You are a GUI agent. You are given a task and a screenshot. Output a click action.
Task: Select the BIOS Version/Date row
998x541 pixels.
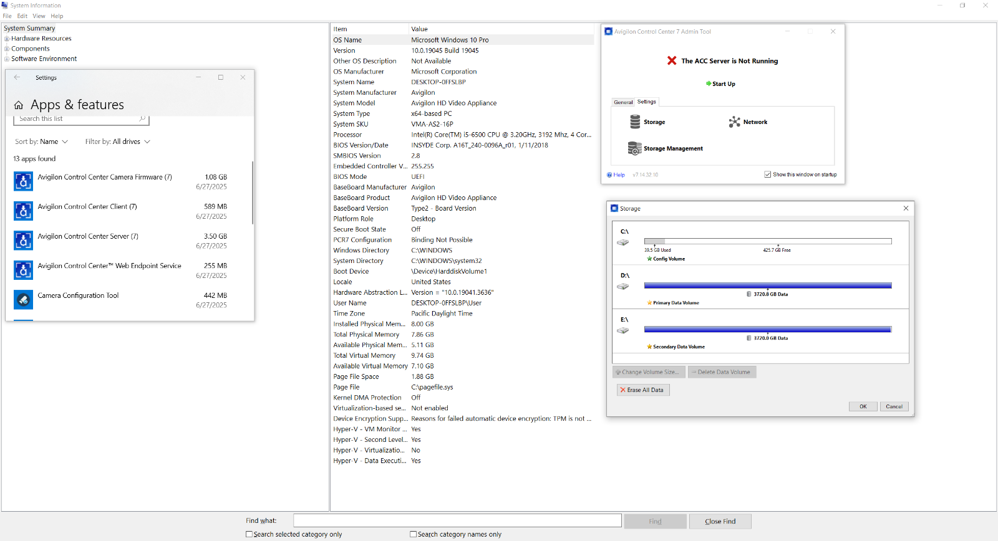[462, 145]
